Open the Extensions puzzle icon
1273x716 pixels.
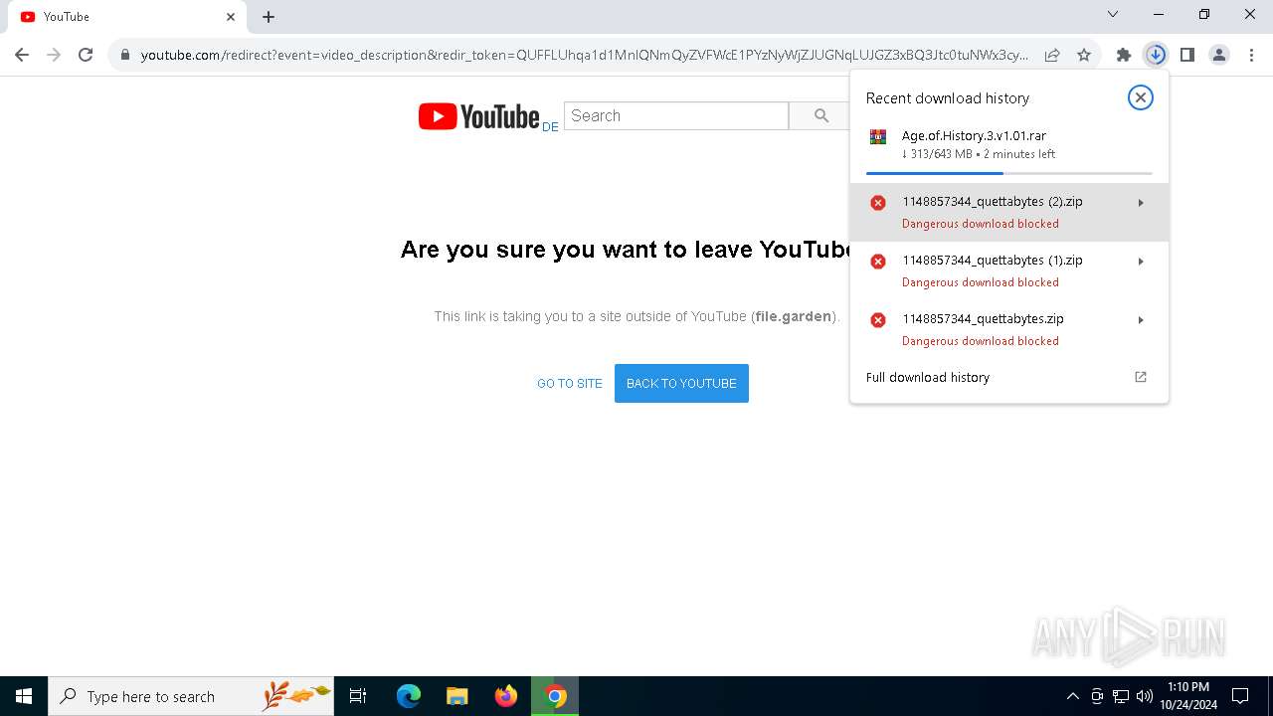(1124, 55)
